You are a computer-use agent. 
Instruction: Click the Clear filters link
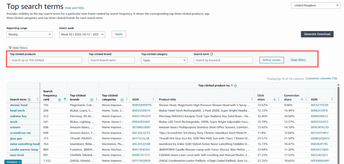(298, 60)
